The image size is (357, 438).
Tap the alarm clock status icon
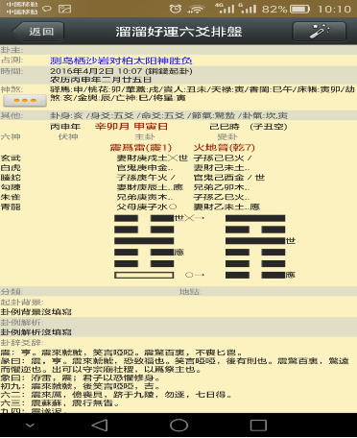pos(176,9)
